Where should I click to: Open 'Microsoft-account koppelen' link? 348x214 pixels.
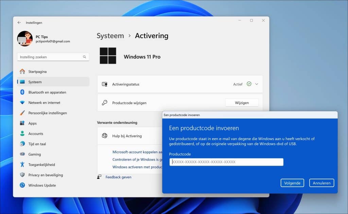click(x=137, y=152)
